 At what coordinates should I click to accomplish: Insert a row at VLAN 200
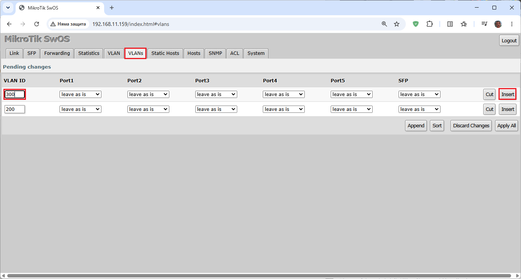[508, 109]
